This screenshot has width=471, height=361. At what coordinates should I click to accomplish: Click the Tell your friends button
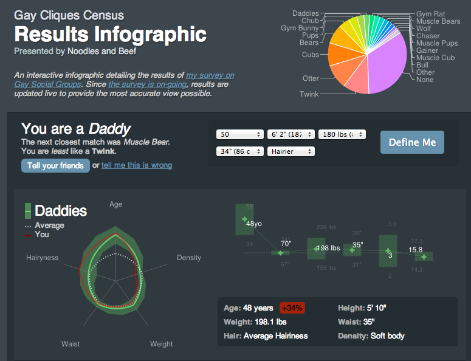click(x=55, y=165)
